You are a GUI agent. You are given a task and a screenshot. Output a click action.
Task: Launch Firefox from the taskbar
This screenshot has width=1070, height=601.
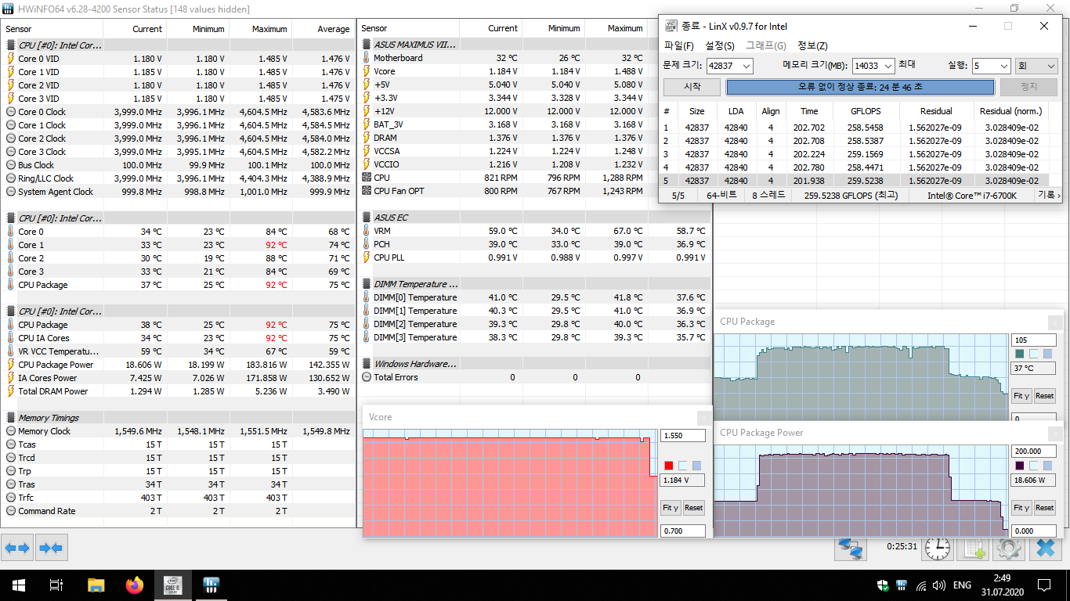[x=135, y=585]
